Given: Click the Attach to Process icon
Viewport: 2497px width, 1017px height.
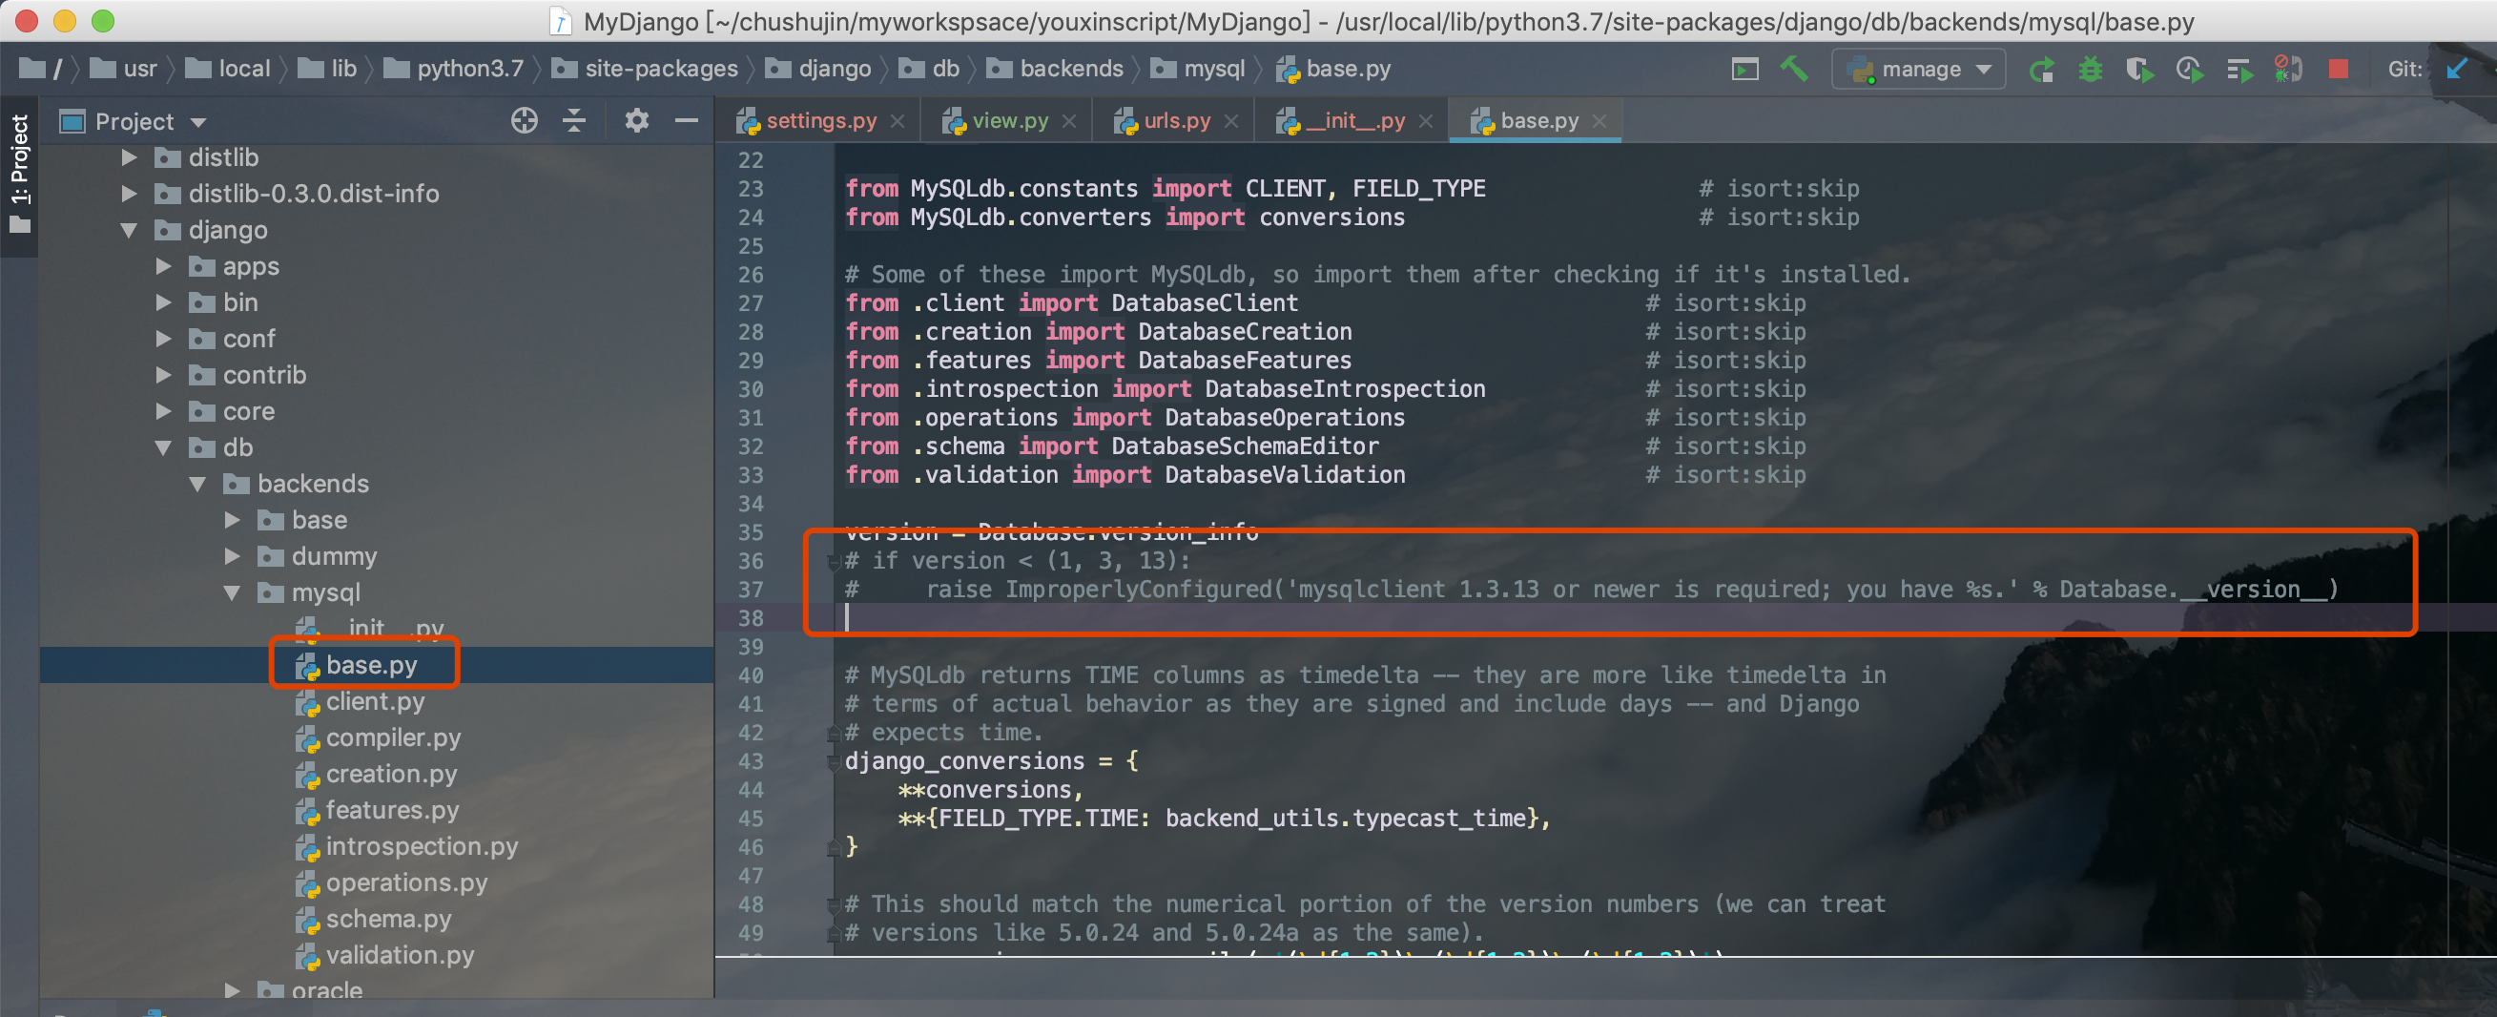Looking at the screenshot, I should click(2287, 69).
